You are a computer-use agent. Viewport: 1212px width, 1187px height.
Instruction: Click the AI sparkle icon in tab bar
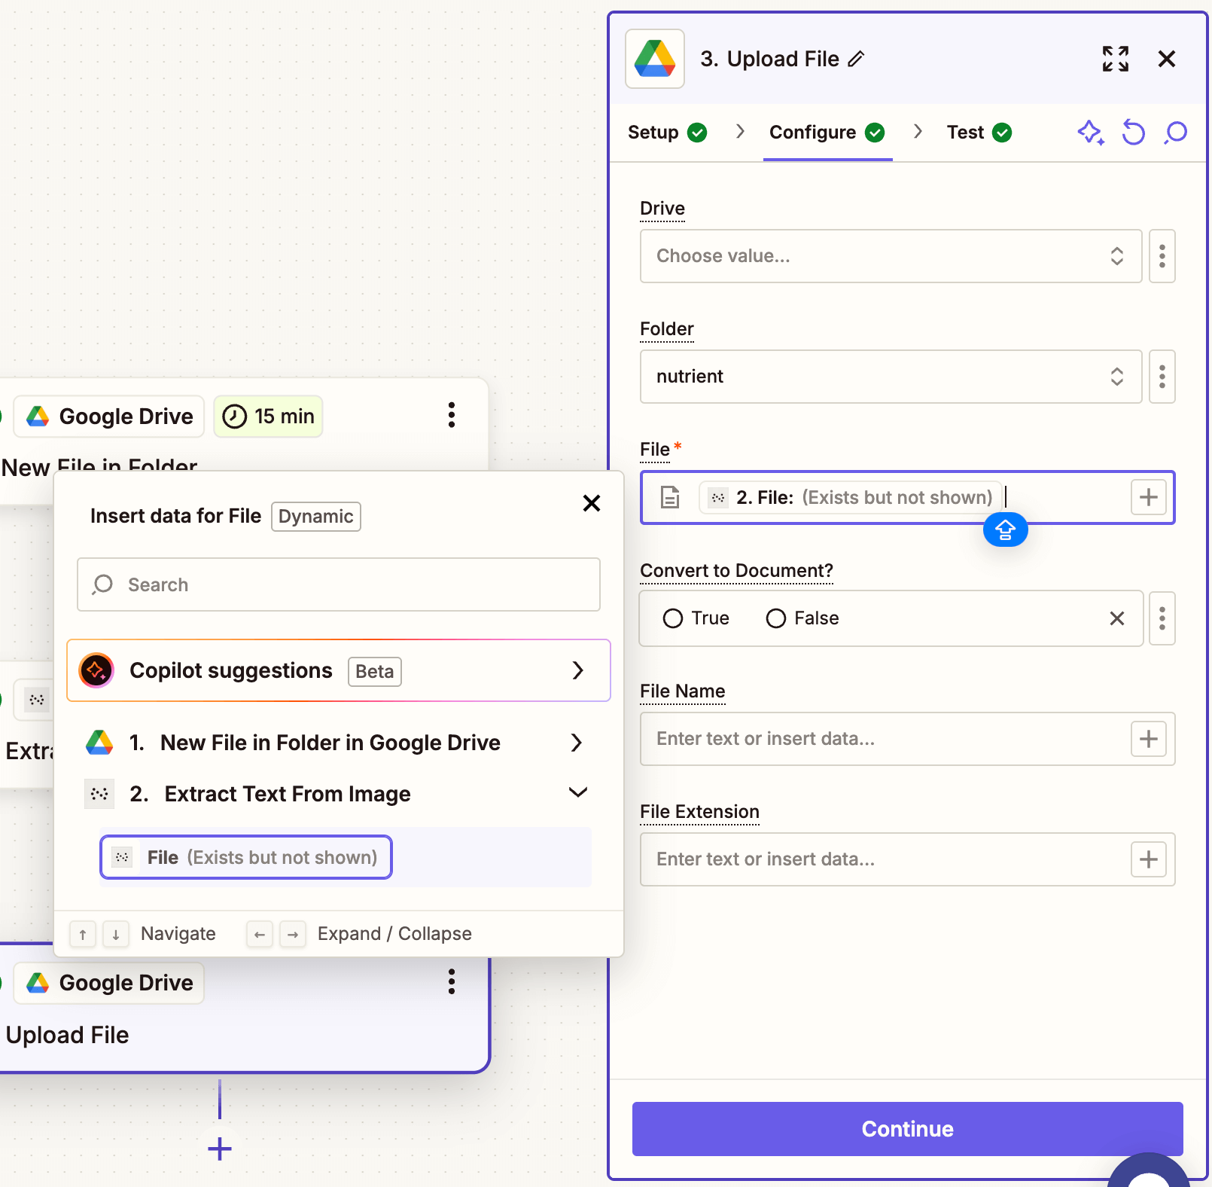[x=1090, y=133]
